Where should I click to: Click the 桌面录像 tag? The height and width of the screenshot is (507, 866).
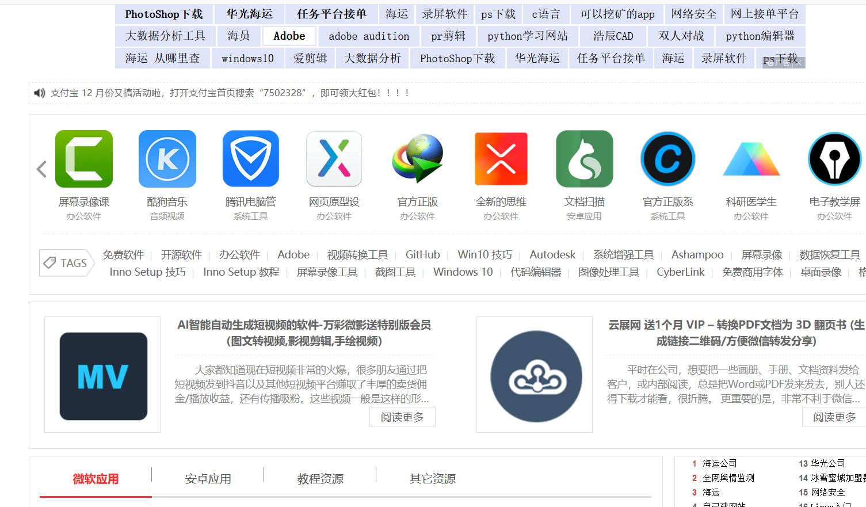(821, 272)
